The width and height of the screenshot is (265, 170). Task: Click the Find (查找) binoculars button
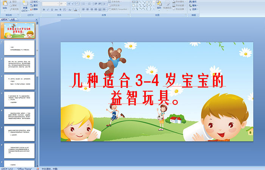pos(193,2)
